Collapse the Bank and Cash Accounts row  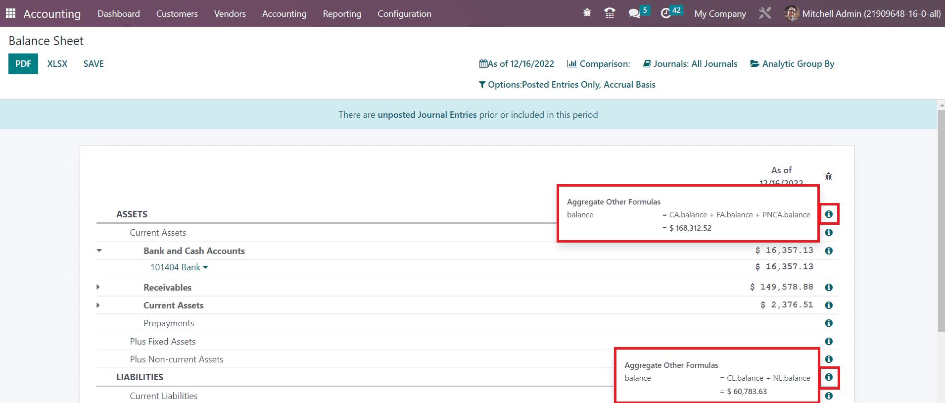(x=99, y=251)
